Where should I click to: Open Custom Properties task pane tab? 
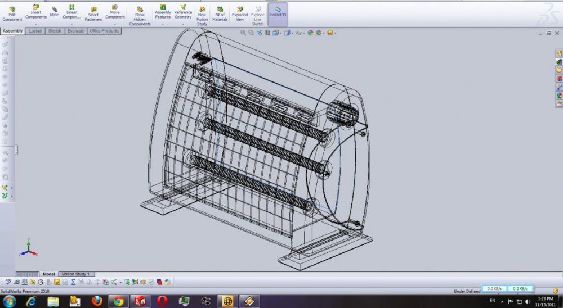point(559,103)
